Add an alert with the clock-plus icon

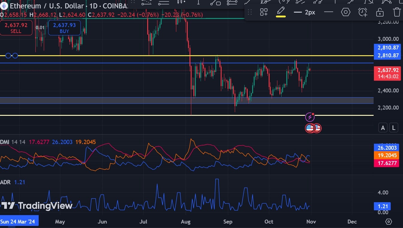point(363,12)
